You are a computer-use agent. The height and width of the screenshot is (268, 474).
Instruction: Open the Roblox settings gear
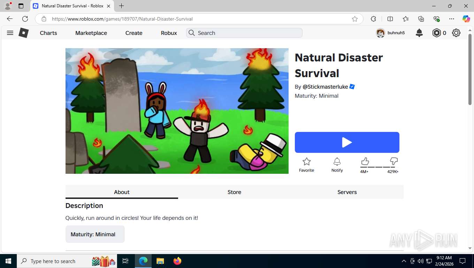point(456,33)
